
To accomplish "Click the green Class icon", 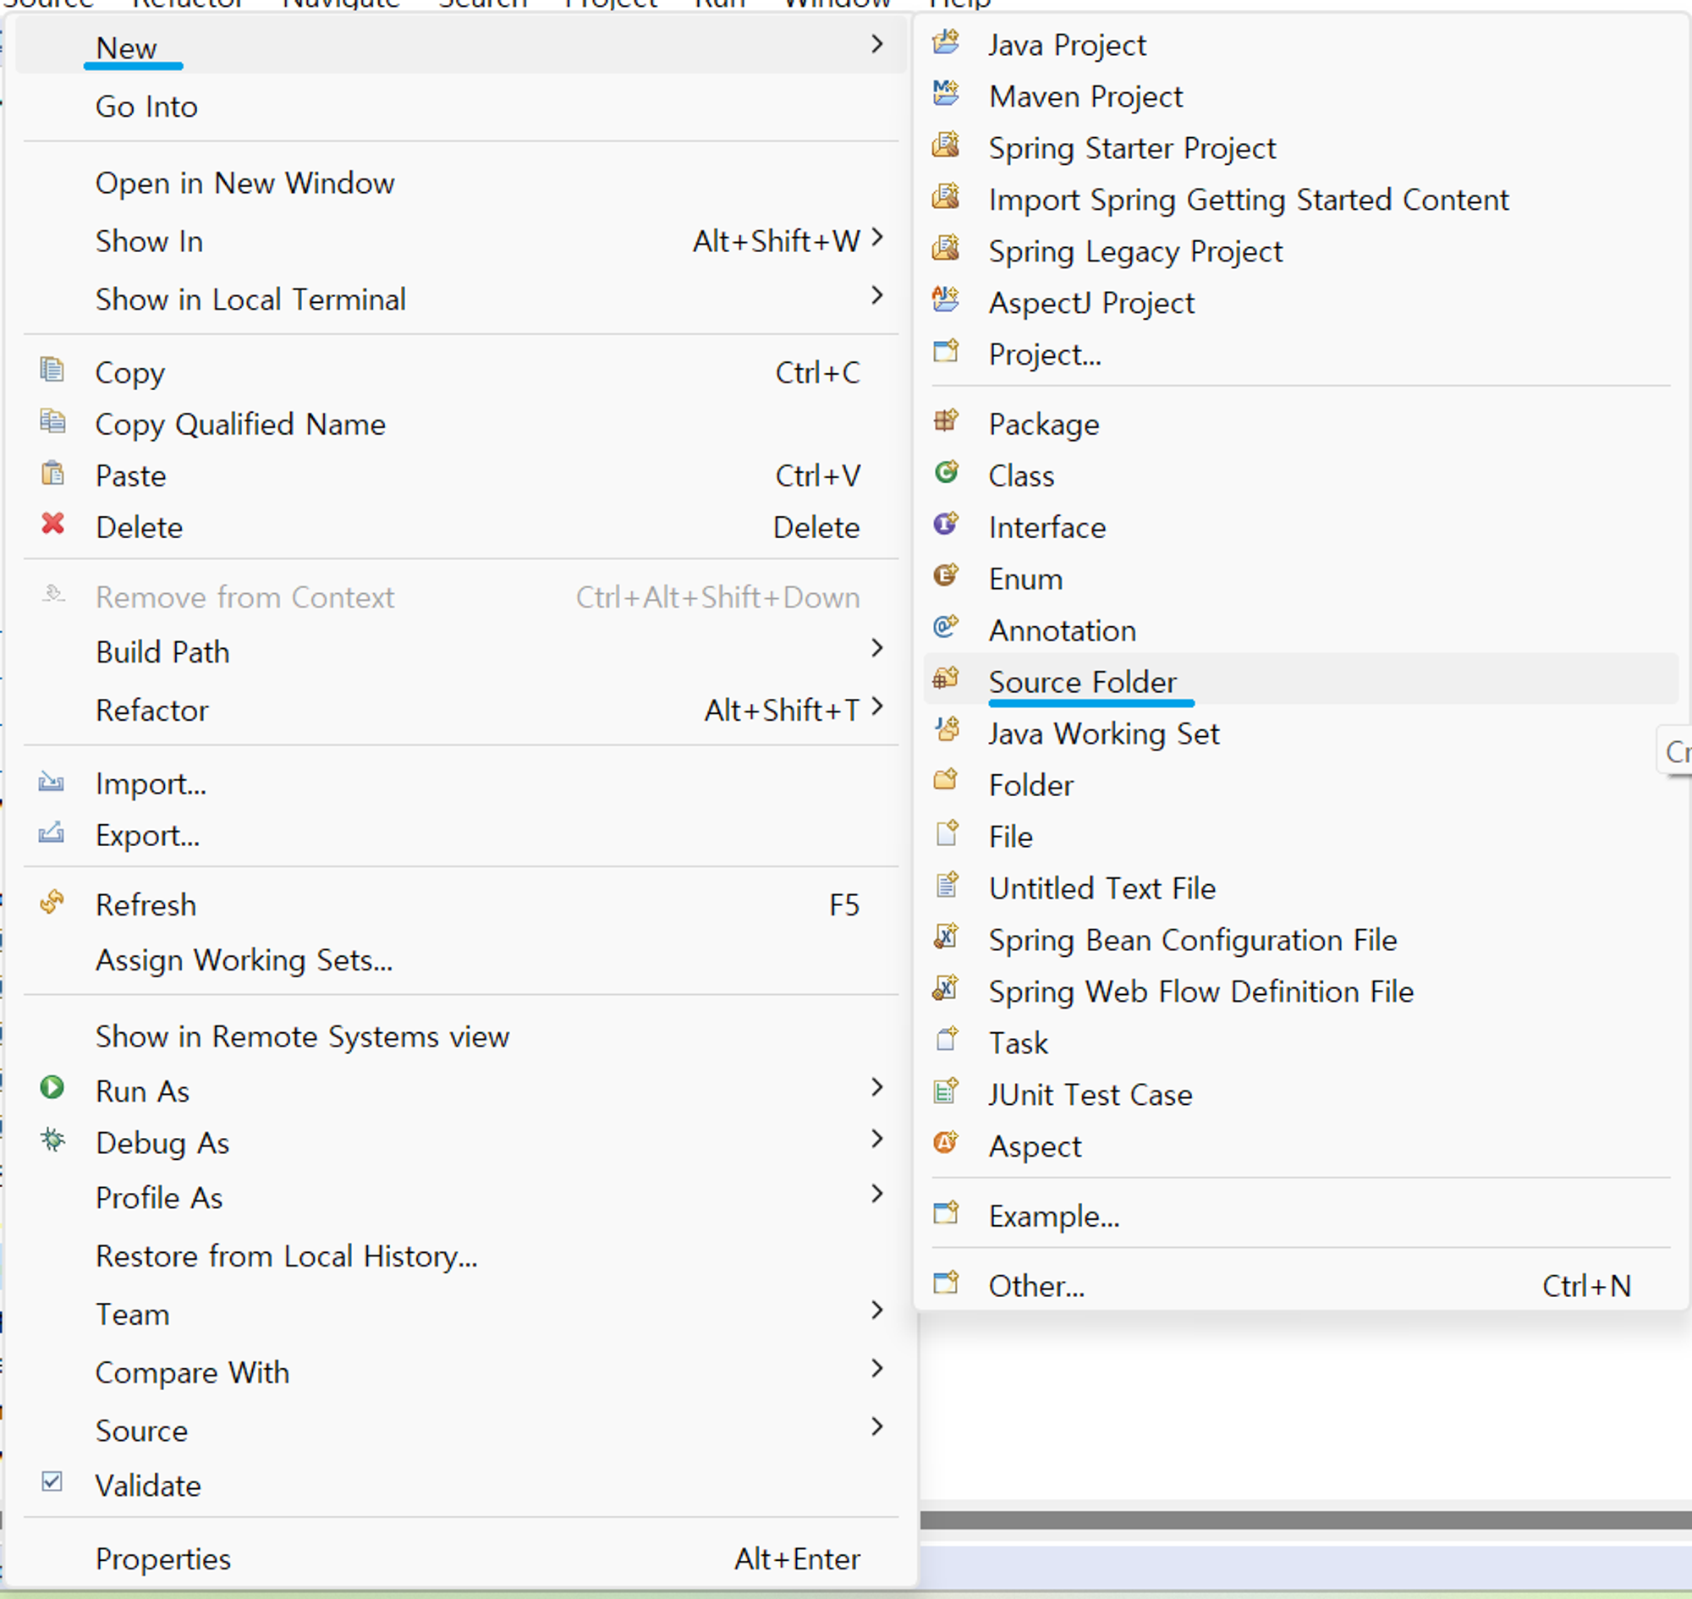I will click(x=945, y=473).
